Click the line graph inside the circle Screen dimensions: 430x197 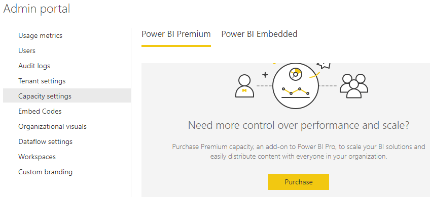click(x=296, y=93)
